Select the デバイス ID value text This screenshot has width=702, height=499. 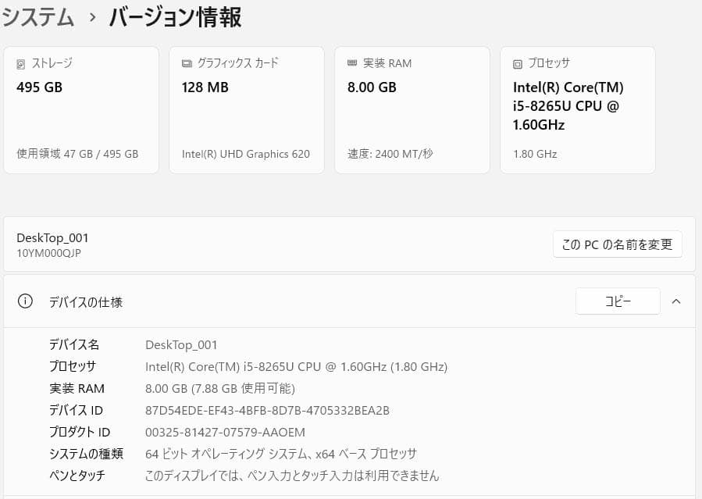(265, 410)
